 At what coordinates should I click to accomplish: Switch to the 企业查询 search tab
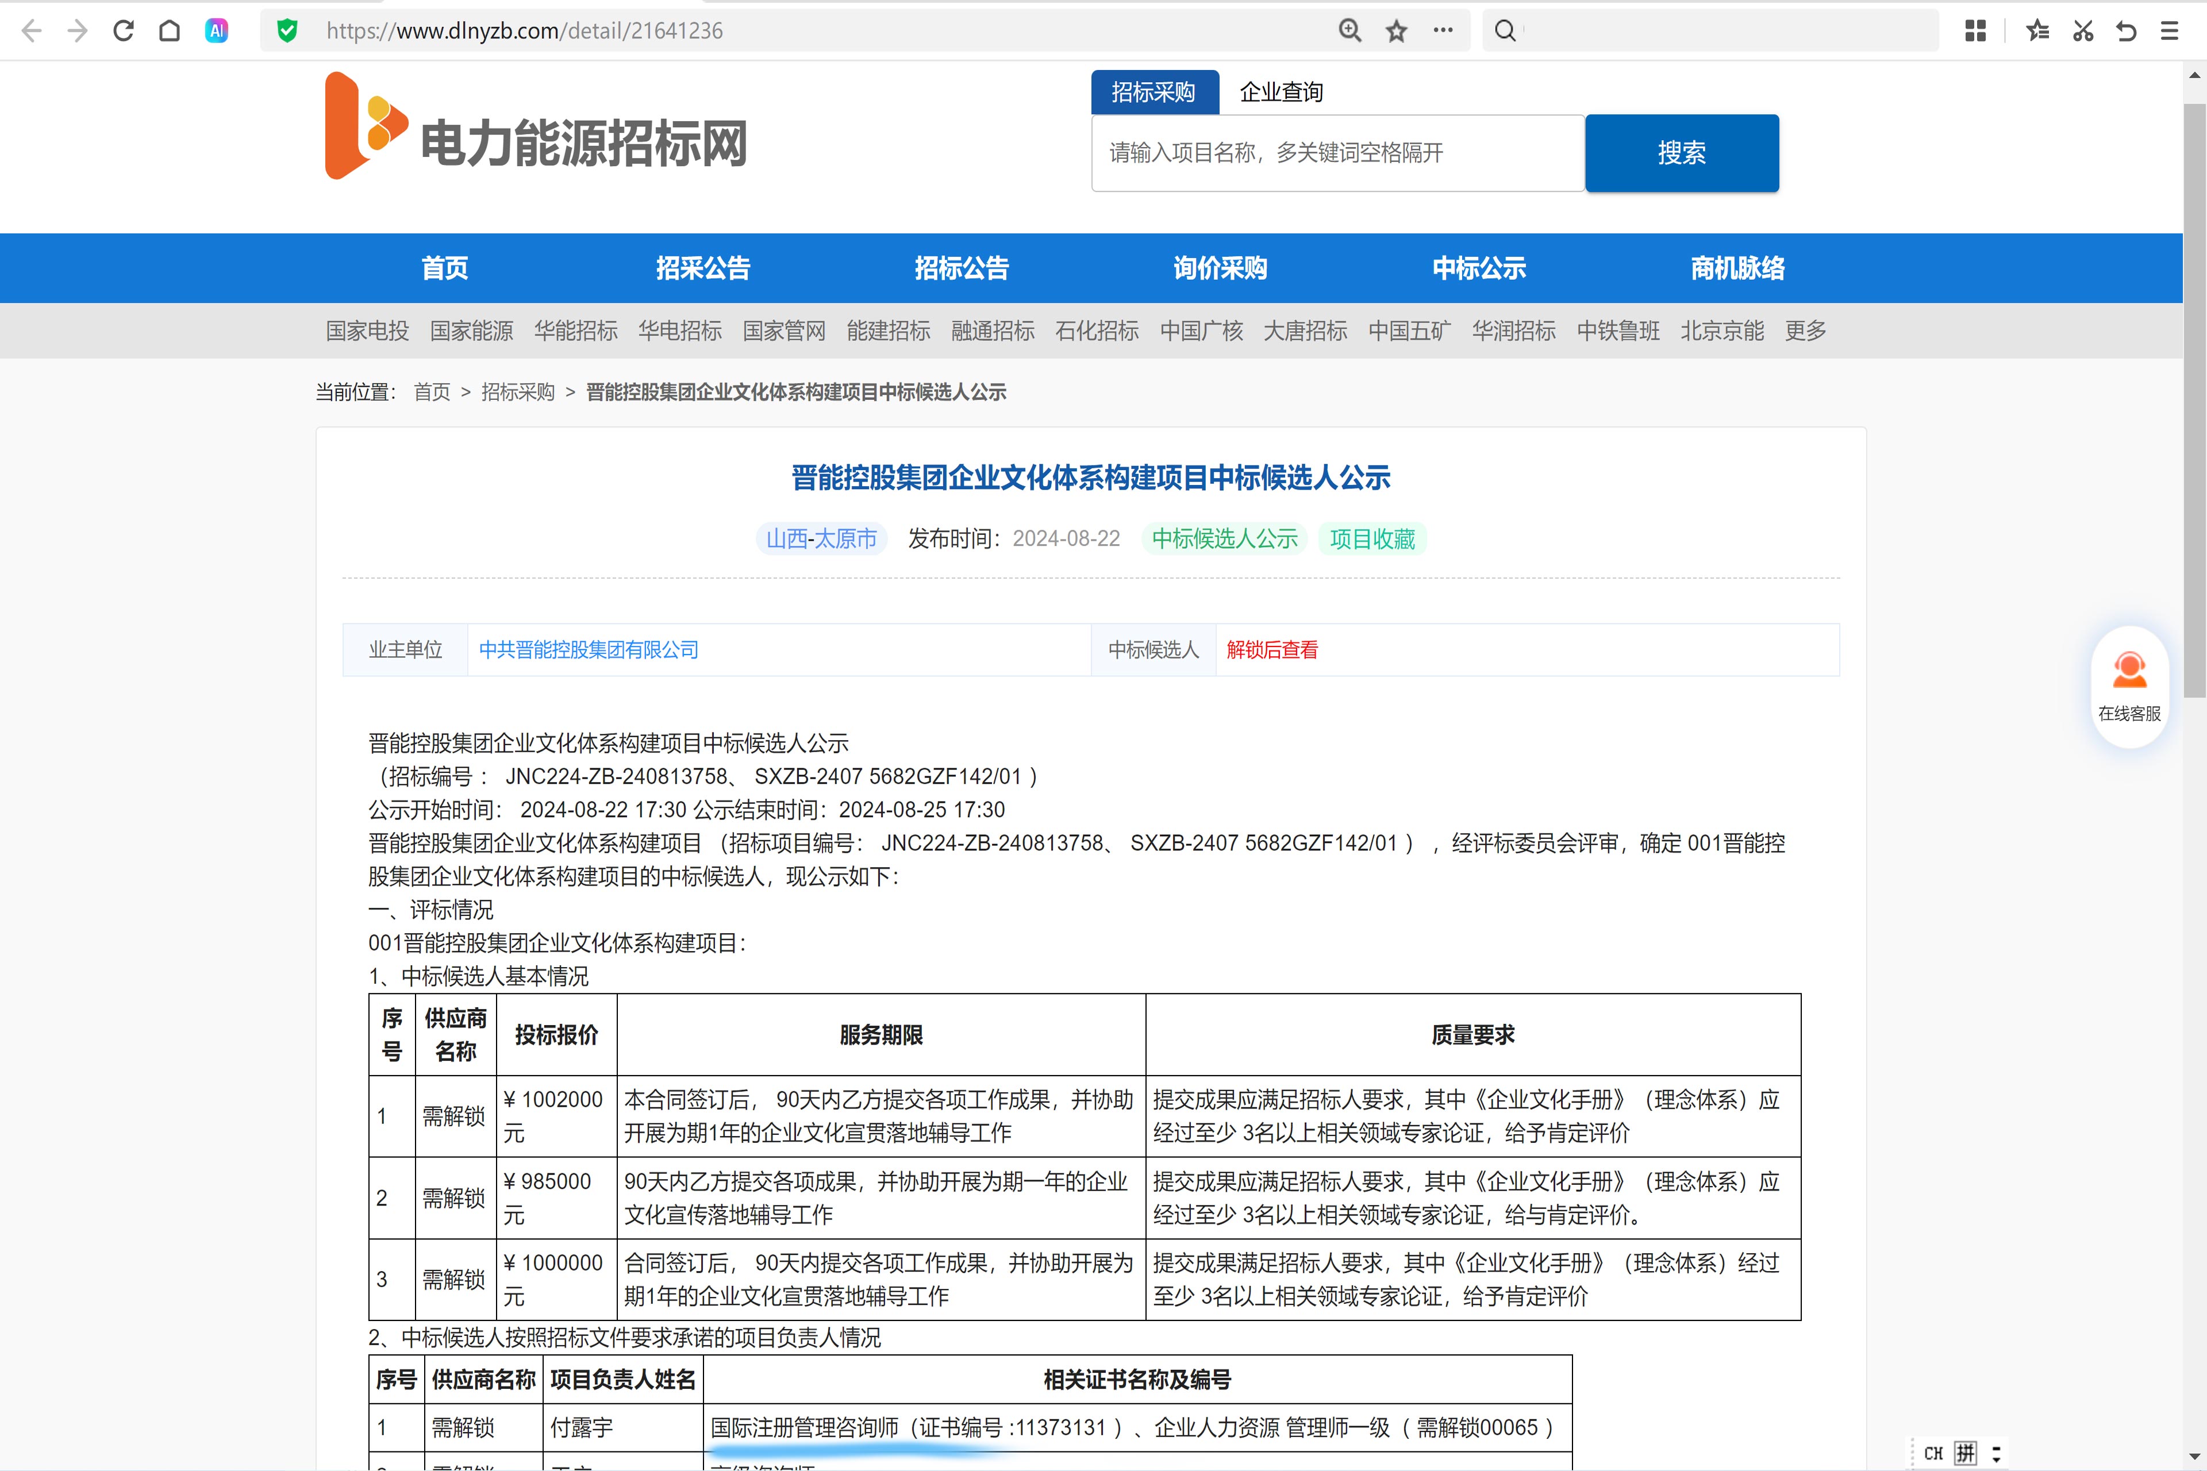[x=1281, y=92]
